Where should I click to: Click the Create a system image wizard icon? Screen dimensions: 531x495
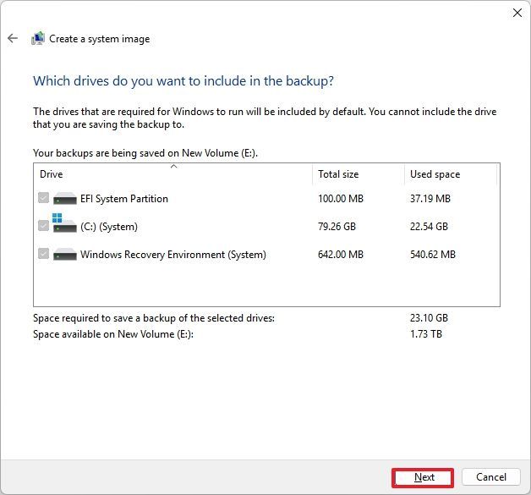point(38,38)
